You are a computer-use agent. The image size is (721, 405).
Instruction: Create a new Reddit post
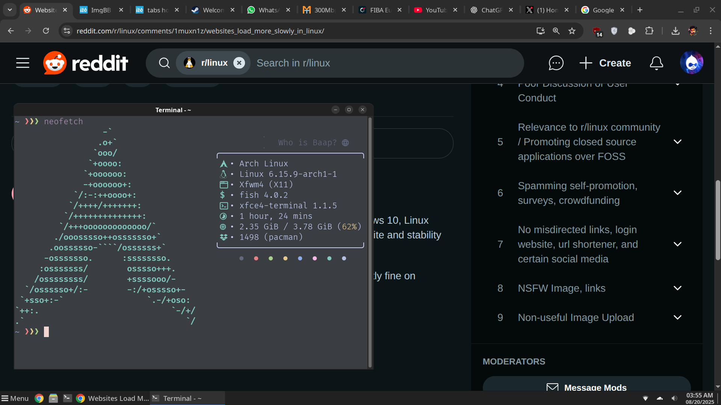point(605,63)
